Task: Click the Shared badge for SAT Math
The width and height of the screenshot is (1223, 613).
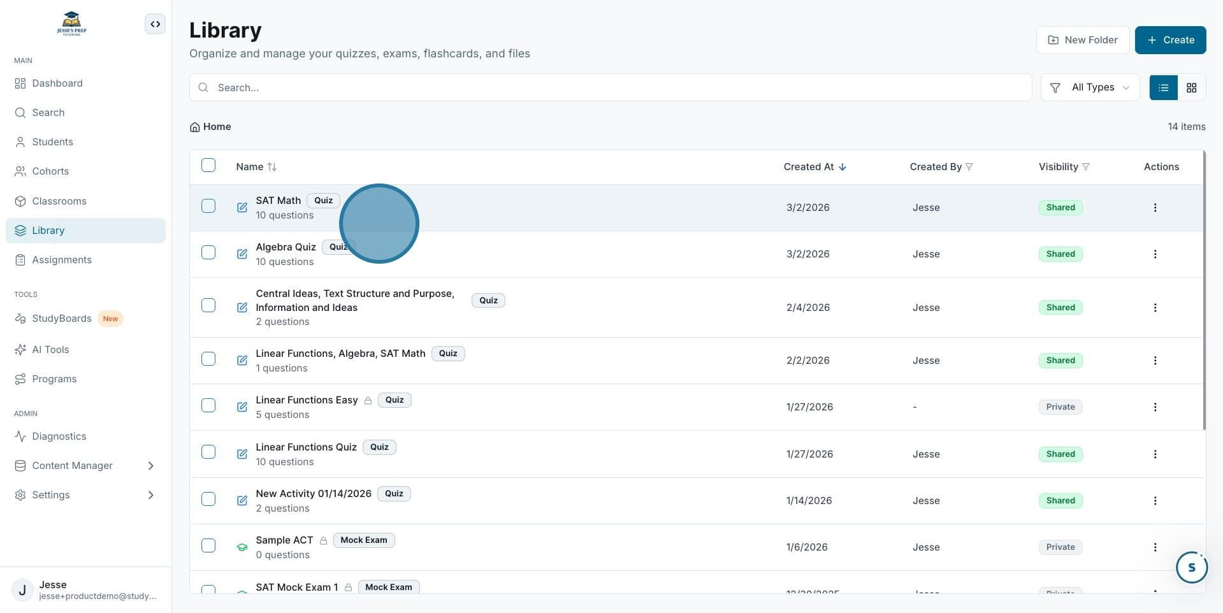Action: 1060,208
